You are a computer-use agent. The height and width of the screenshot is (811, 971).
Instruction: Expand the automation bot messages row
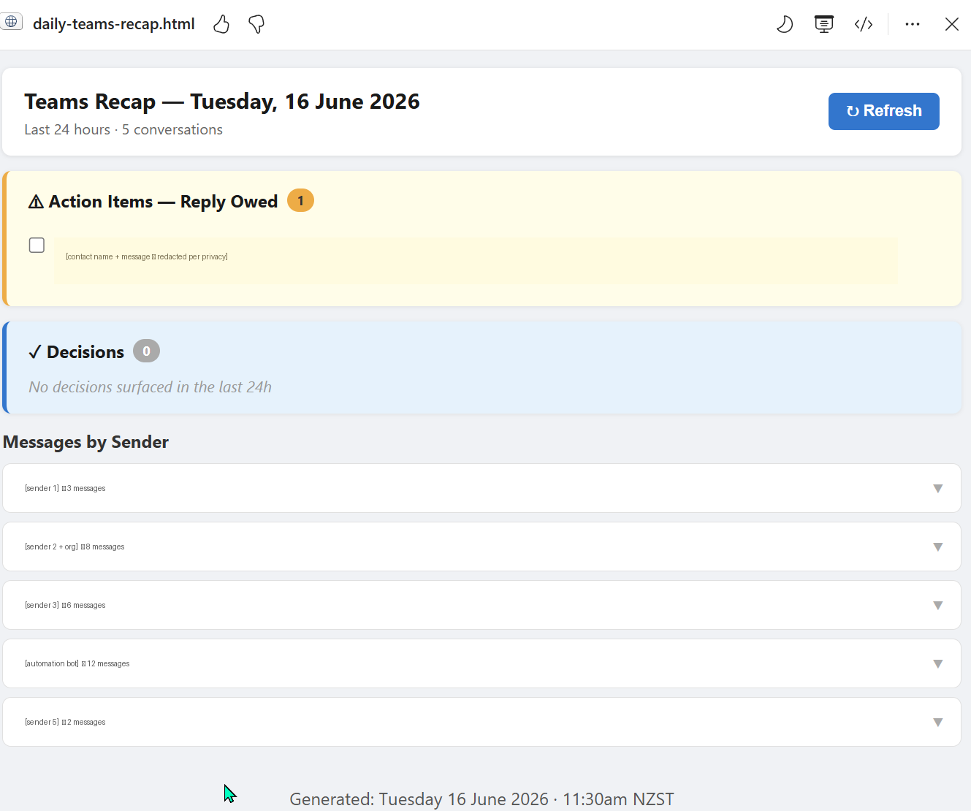click(x=481, y=663)
